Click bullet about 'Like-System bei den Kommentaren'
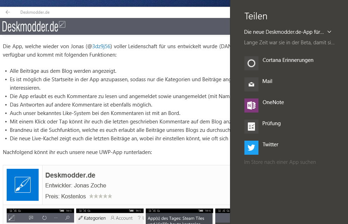 point(95,113)
